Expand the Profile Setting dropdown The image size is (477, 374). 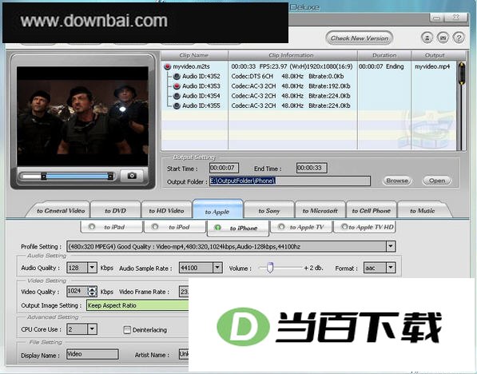click(391, 246)
